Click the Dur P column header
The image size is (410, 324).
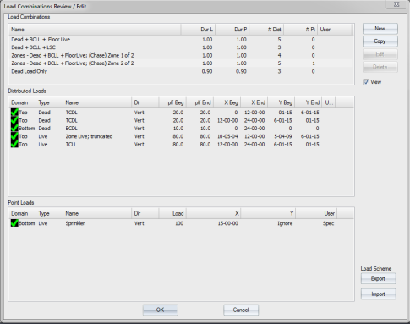click(x=232, y=30)
